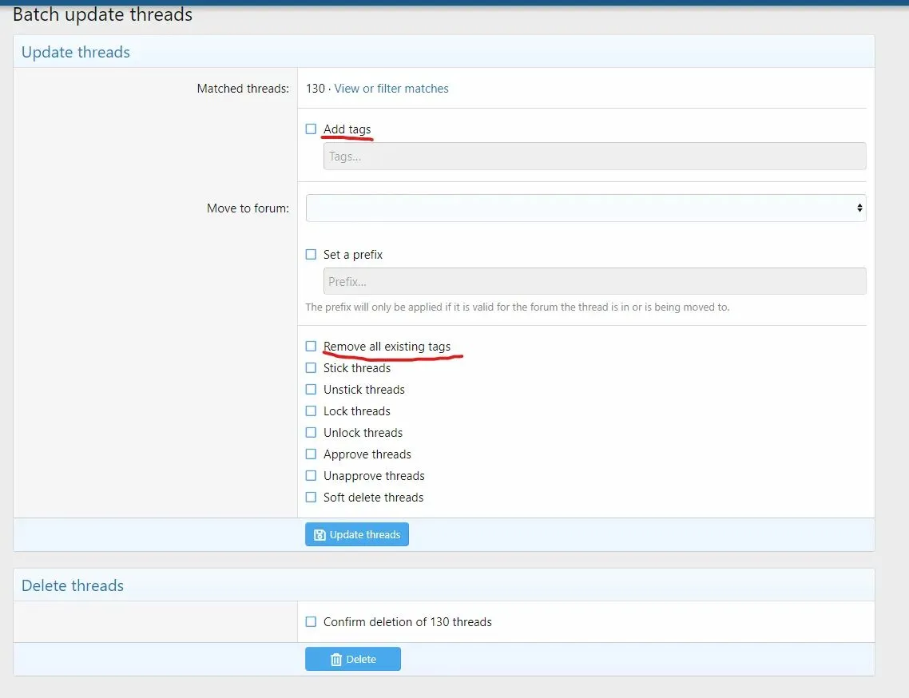Click the save icon on Update threads button
The height and width of the screenshot is (698, 909).
320,535
